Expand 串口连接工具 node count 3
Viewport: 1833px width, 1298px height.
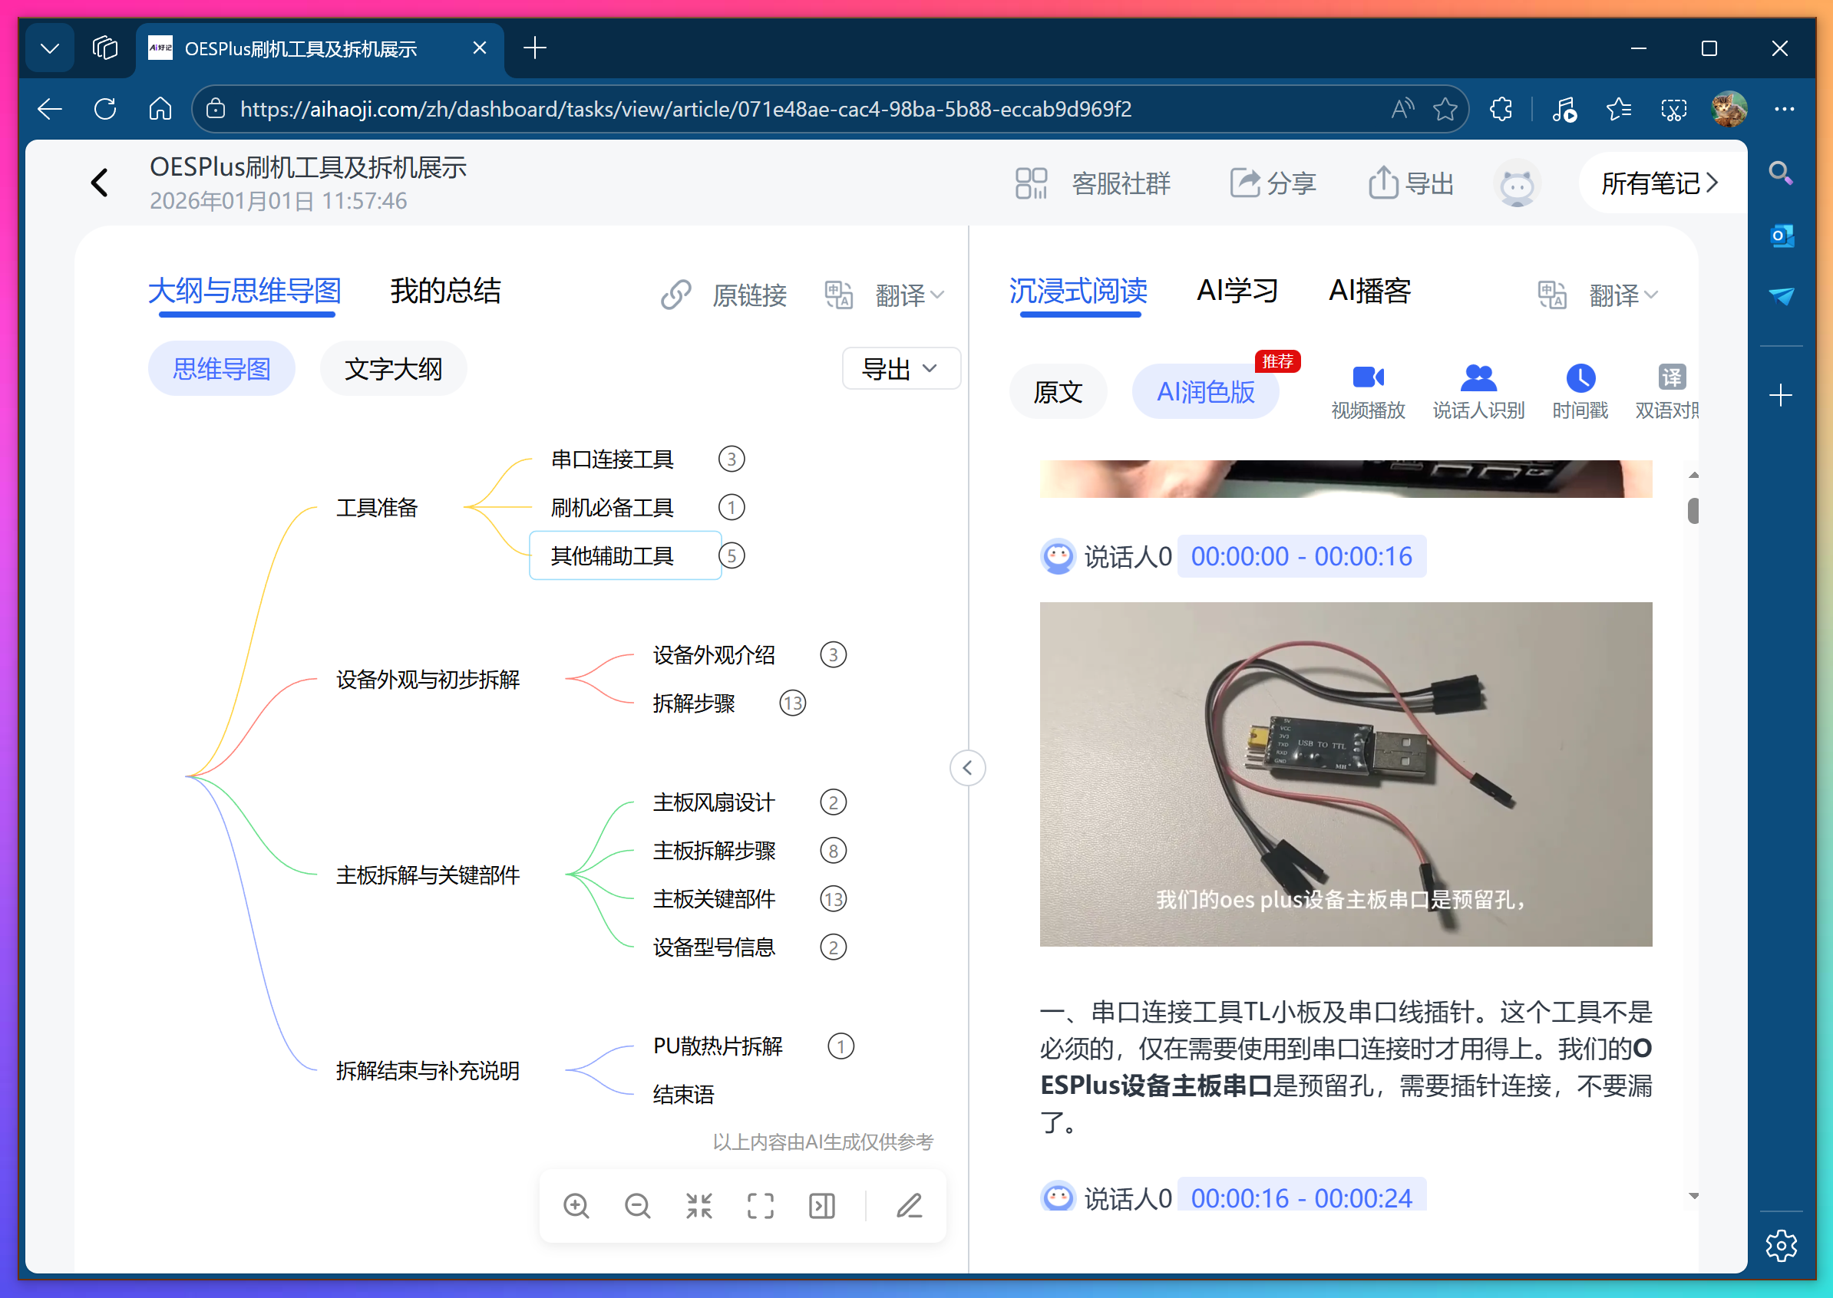pyautogui.click(x=731, y=459)
